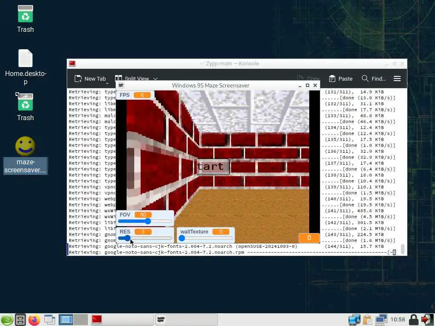Click the Konsole vertical scrollbar

(403, 249)
